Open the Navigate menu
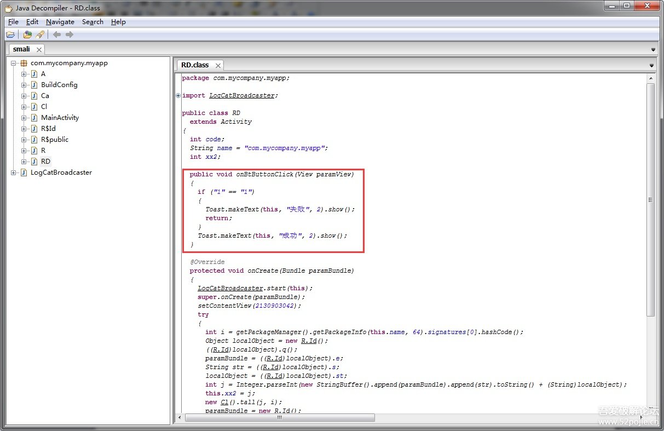The image size is (664, 431). tap(60, 22)
